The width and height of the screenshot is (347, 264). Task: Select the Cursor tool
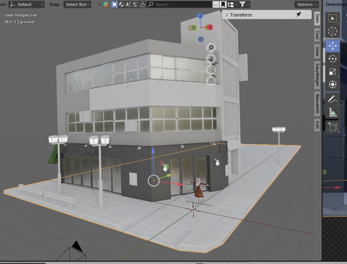[x=332, y=31]
